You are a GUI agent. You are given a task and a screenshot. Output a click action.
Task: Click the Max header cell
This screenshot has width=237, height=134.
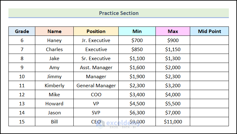point(173,31)
